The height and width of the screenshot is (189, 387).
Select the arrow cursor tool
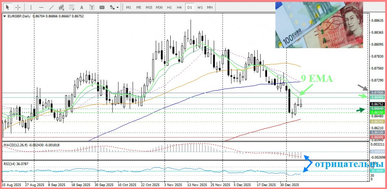7,7
